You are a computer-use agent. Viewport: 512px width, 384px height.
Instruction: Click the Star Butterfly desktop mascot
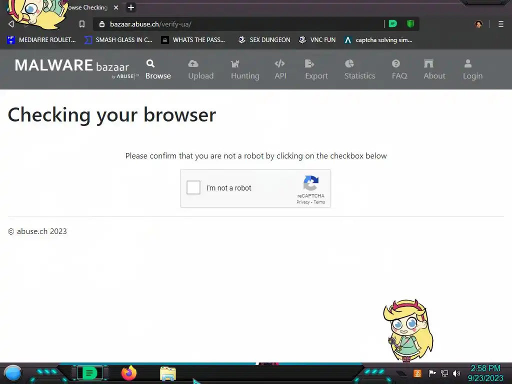pos(408,330)
